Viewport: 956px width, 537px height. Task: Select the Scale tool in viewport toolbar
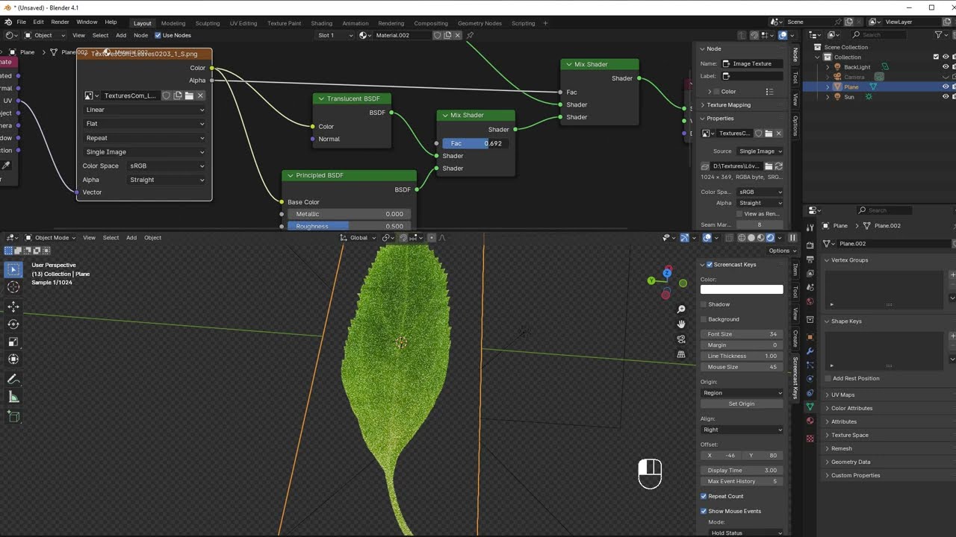pos(13,342)
